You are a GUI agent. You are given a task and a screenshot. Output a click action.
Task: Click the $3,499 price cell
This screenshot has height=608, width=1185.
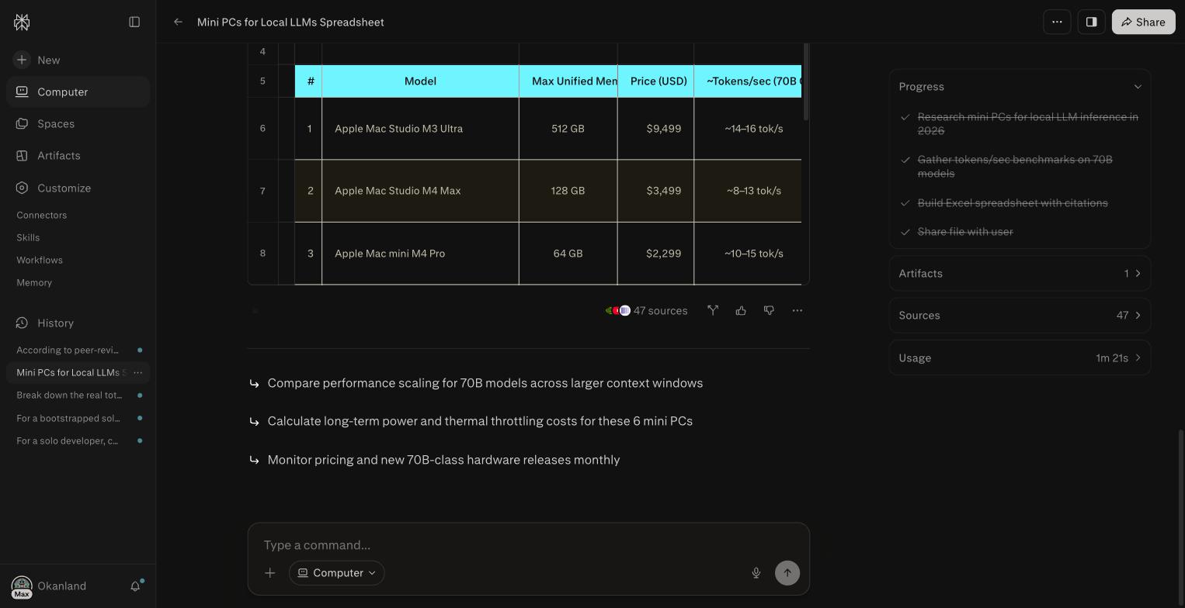pyautogui.click(x=656, y=191)
